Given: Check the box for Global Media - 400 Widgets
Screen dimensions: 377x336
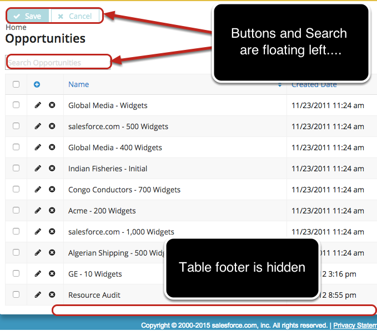Looking at the screenshot, I should (x=16, y=147).
